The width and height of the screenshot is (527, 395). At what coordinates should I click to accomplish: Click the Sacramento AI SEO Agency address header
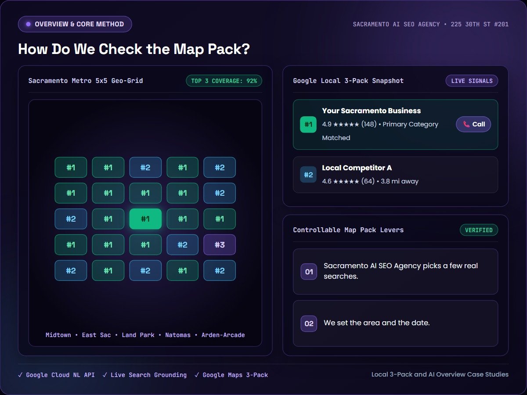431,24
